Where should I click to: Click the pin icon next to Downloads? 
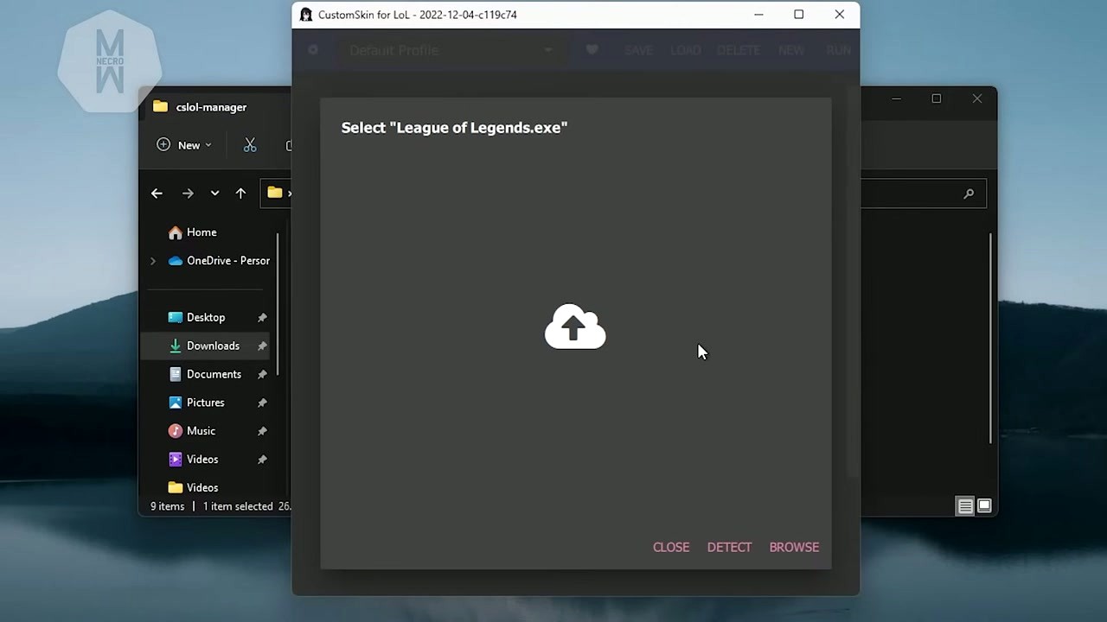pyautogui.click(x=262, y=346)
